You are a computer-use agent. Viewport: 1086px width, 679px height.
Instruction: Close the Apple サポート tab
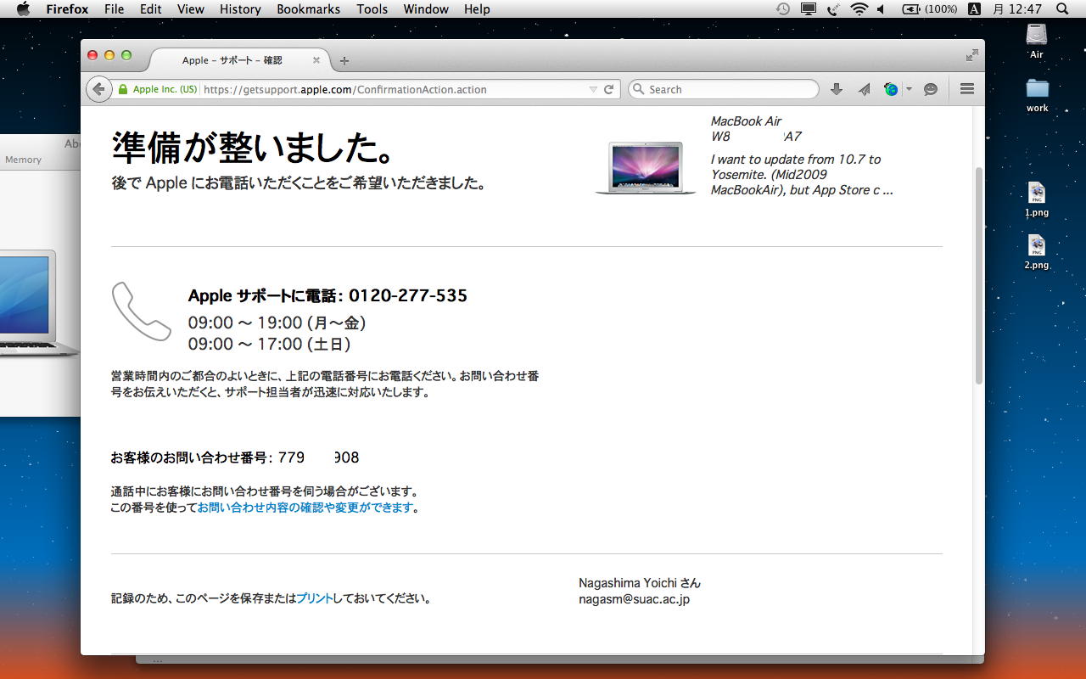click(316, 60)
